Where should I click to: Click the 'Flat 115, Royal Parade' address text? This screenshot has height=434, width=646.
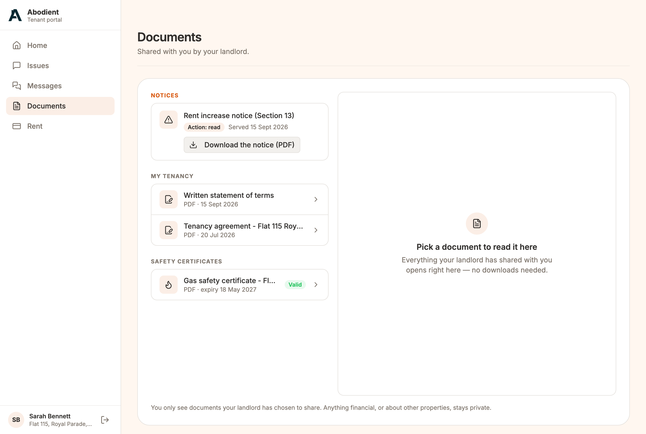point(60,424)
